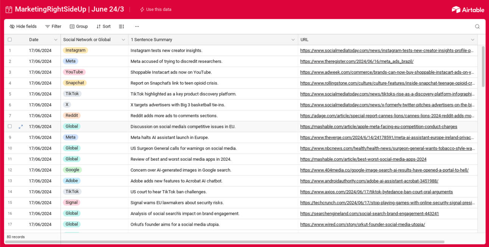Screen dimensions: 489x247
Task: Open the mashable apple-meta EU competition link
Action: pyautogui.click(x=378, y=127)
